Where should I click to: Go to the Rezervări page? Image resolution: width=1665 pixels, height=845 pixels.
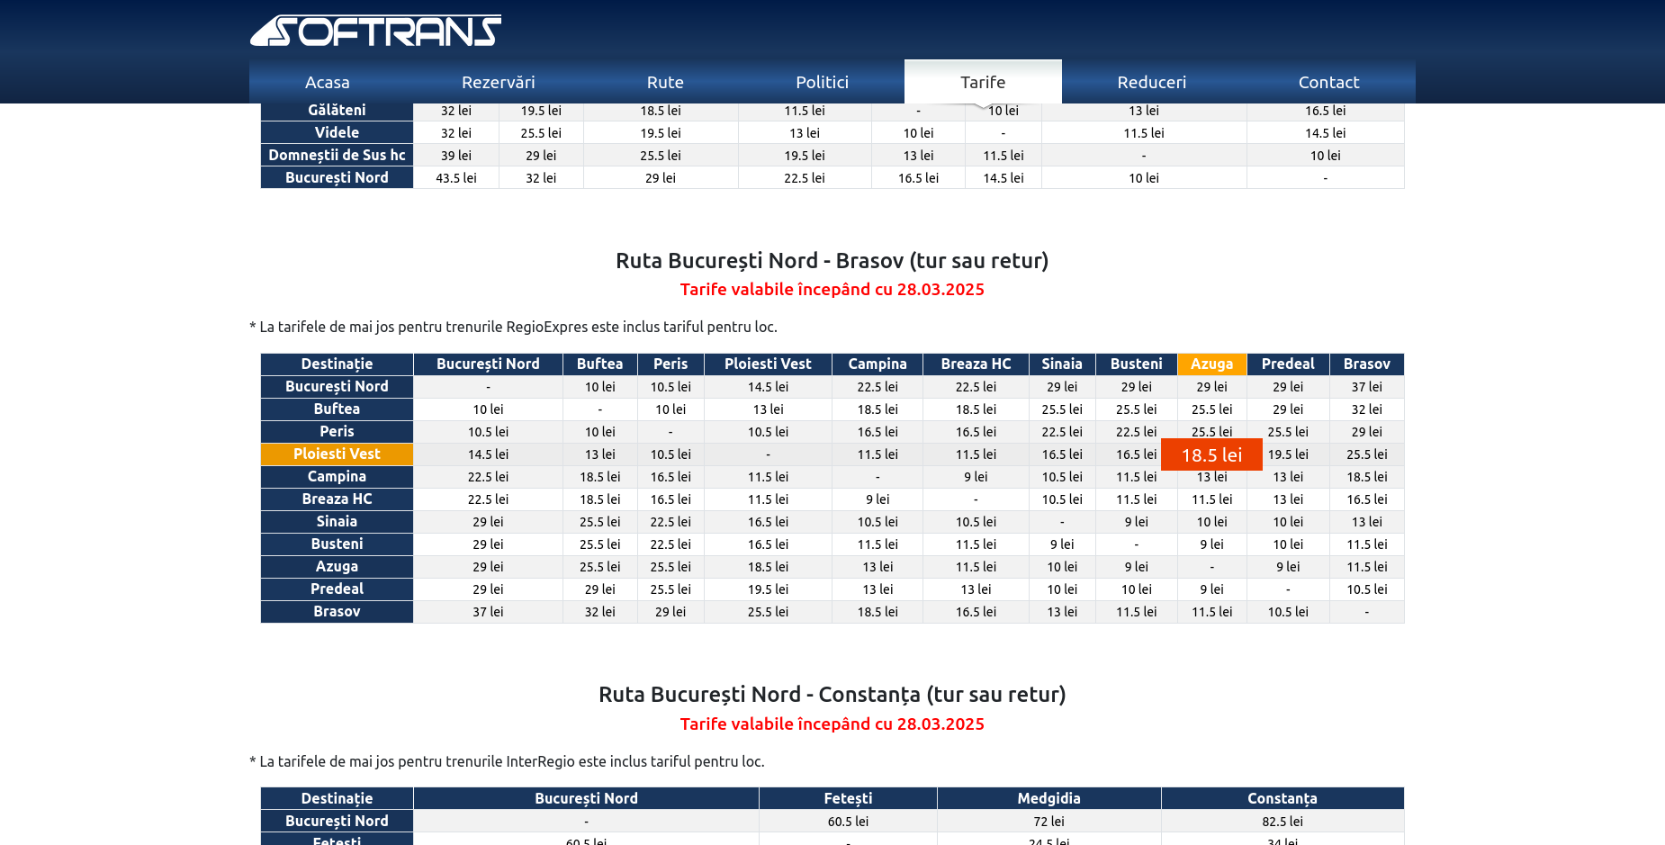tap(498, 82)
